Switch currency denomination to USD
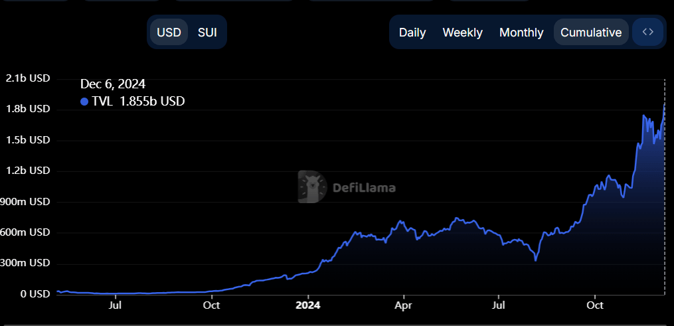Screen dimensions: 674x326 click(169, 32)
